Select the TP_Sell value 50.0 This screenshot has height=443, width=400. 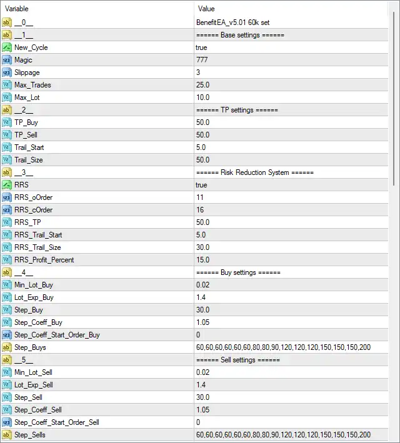(203, 135)
